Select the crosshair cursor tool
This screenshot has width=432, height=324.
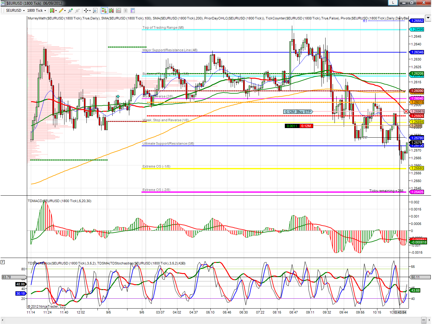[x=86, y=10]
